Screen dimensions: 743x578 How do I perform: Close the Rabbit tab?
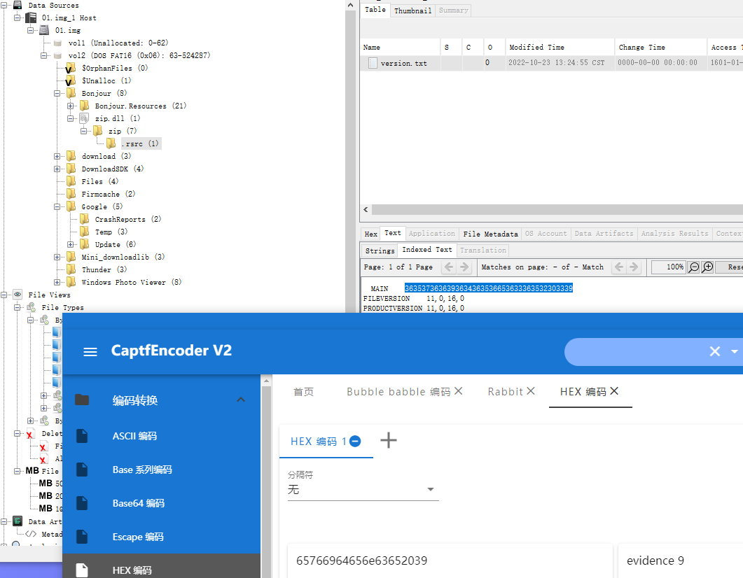(x=531, y=391)
